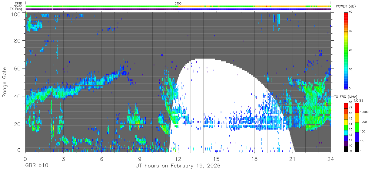Click the range gate 80 tick label
372x172 pixels.
coord(18,40)
